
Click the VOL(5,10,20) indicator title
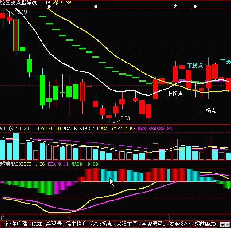pos(15,129)
